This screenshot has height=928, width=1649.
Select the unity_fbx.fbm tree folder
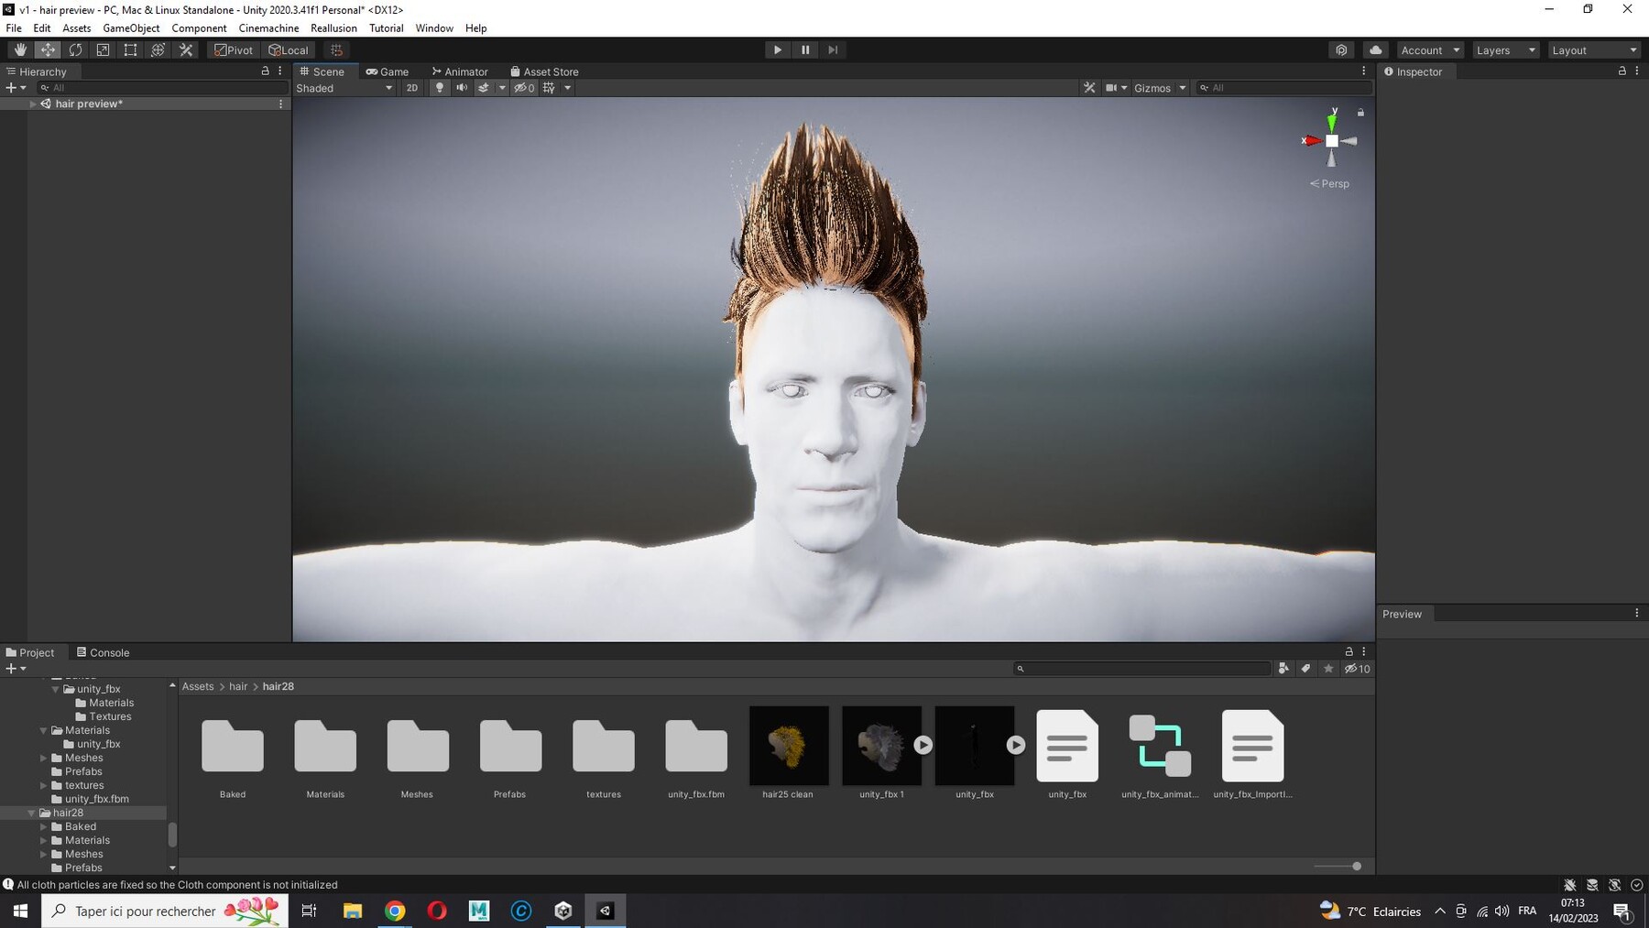[97, 799]
